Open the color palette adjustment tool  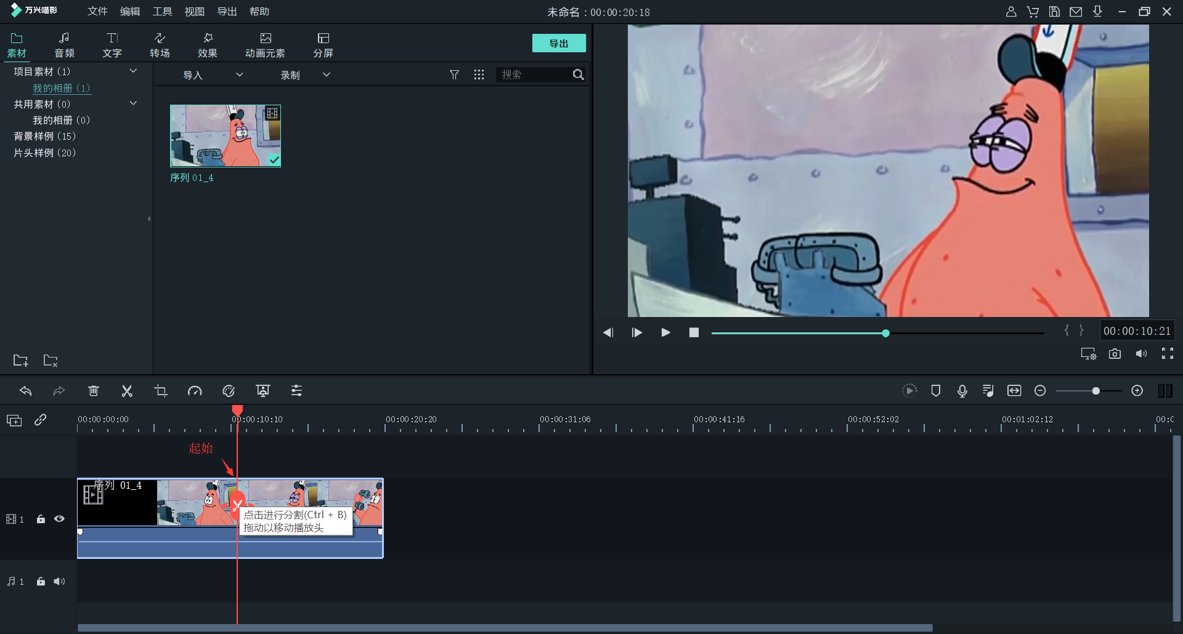pyautogui.click(x=229, y=391)
